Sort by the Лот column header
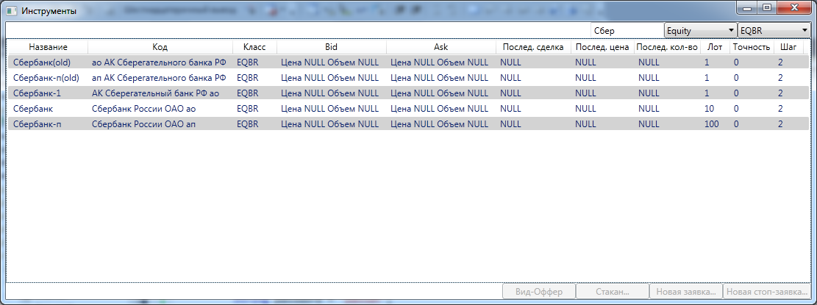The width and height of the screenshot is (817, 305). 714,47
